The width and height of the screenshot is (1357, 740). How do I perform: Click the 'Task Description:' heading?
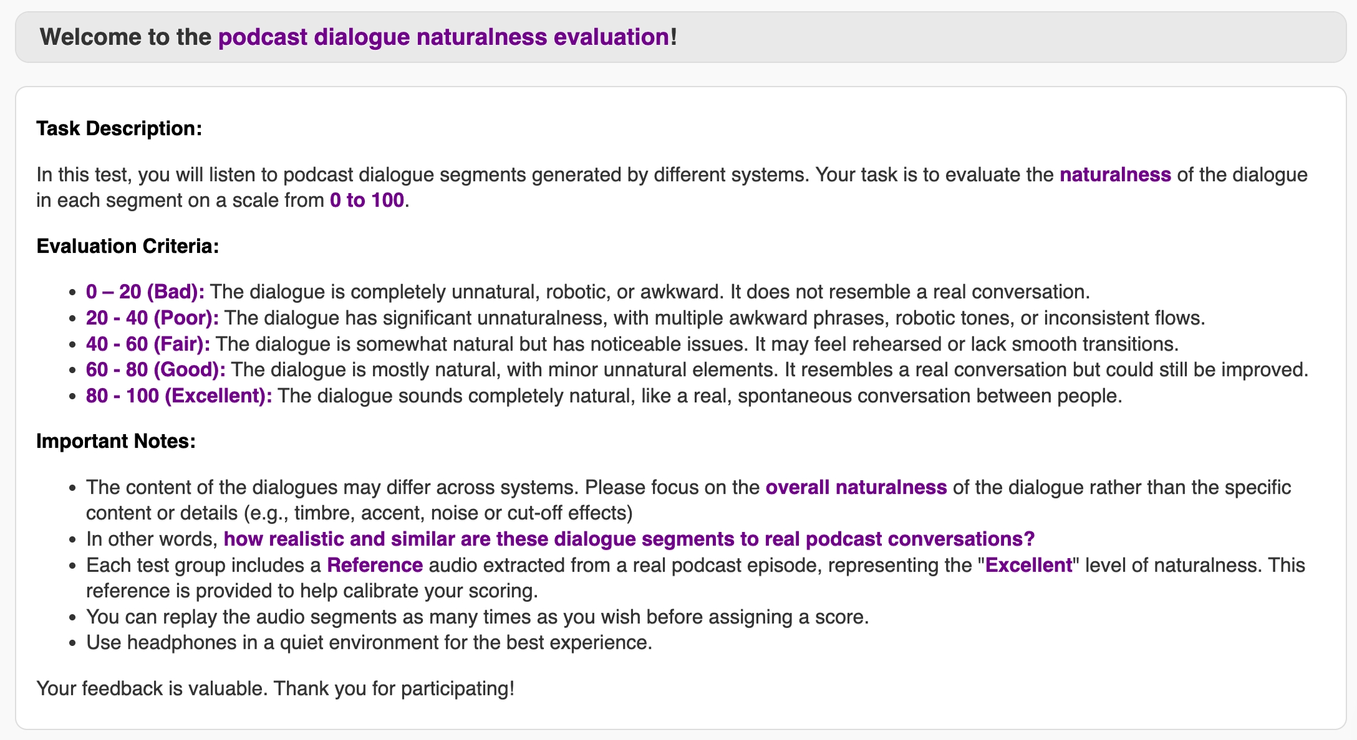tap(119, 128)
